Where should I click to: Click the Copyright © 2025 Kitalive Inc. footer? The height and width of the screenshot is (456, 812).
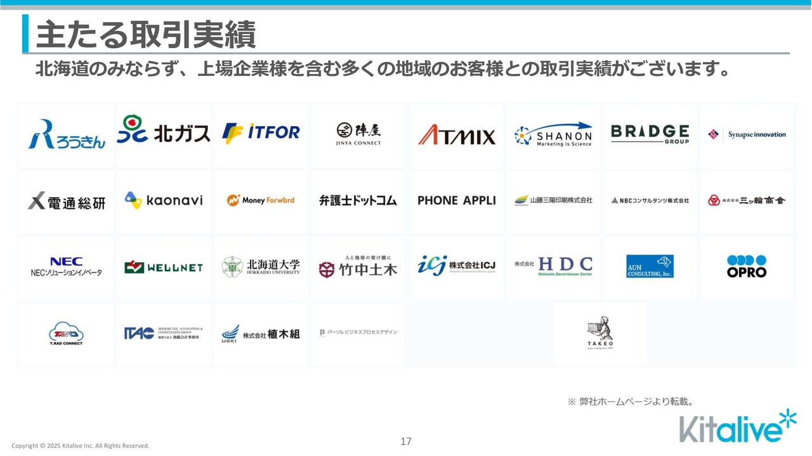[x=81, y=446]
